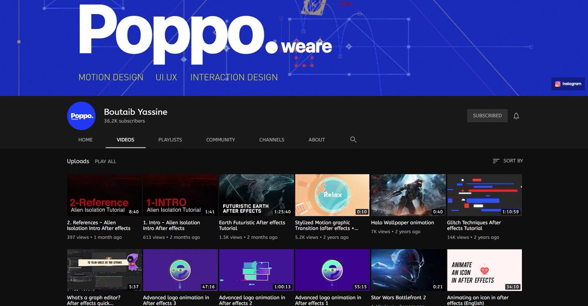Open the 1:00:13 Advanced logo animation thumbnail

click(256, 270)
